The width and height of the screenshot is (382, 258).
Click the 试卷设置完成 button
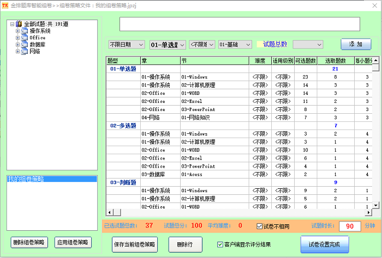point(324,245)
